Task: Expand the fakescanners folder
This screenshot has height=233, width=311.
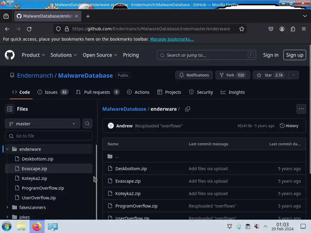Action: coord(7,207)
